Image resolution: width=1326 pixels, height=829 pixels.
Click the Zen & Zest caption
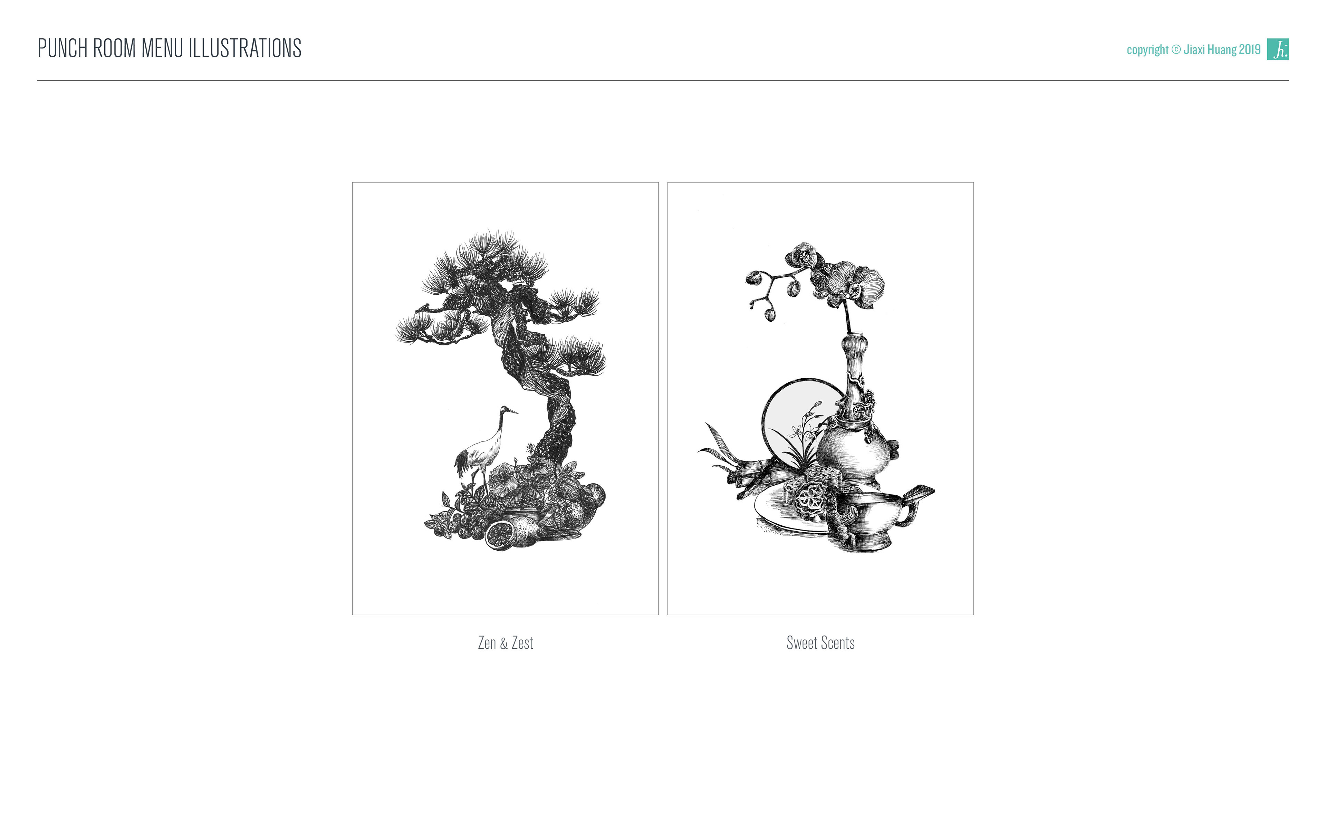pyautogui.click(x=505, y=642)
